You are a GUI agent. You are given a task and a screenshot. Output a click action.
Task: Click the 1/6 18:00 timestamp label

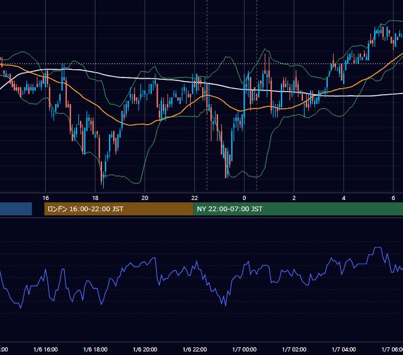tap(95, 350)
